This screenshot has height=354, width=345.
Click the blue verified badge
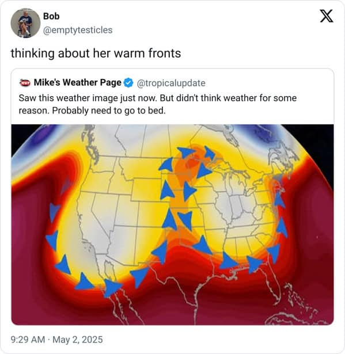click(128, 83)
